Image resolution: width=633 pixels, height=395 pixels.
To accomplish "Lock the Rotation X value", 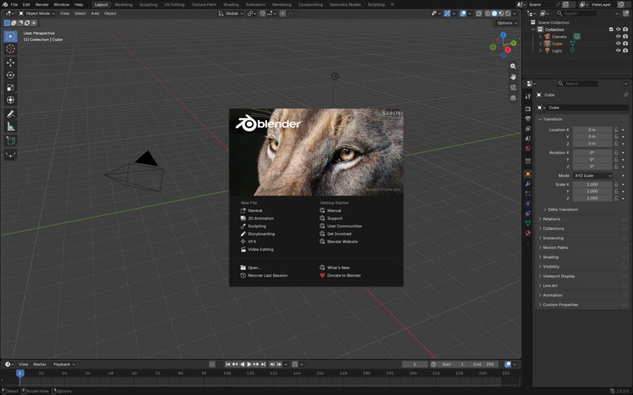I will click(x=616, y=153).
